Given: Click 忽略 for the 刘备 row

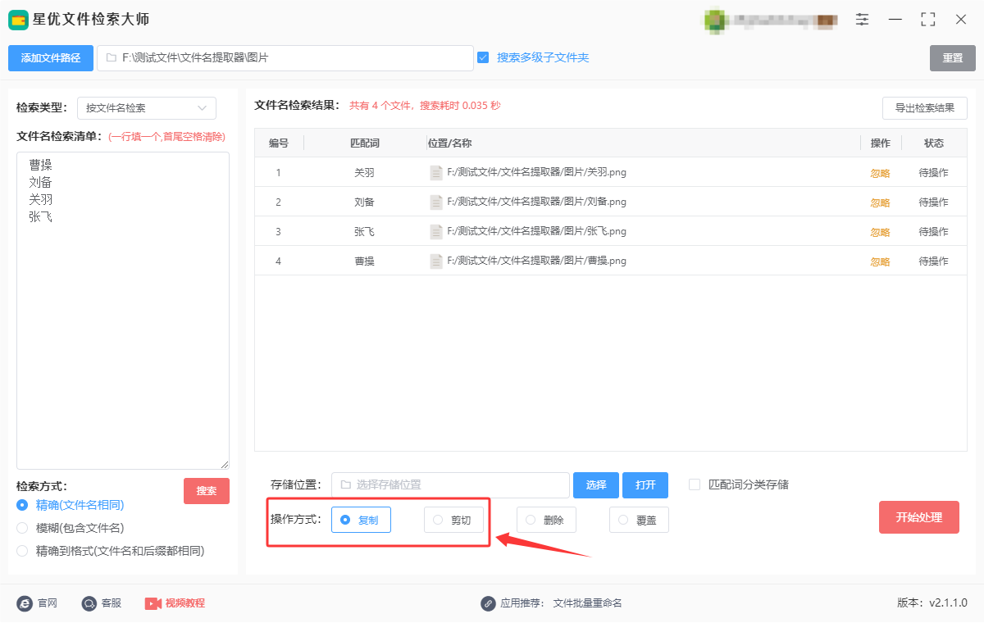Looking at the screenshot, I should [880, 203].
